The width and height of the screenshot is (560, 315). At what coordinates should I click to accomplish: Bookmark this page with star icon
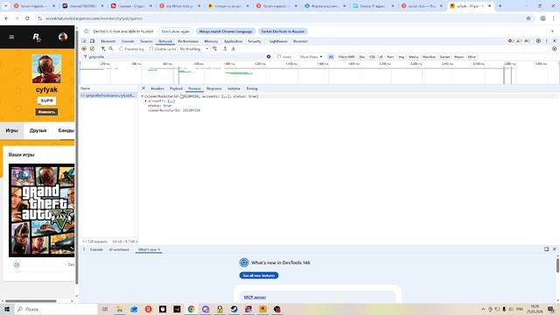528,18
